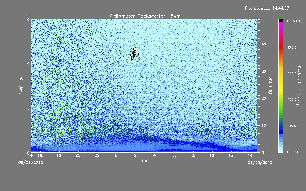
Task: Click the "40" kft altitude tick label
Action: tap(264, 44)
